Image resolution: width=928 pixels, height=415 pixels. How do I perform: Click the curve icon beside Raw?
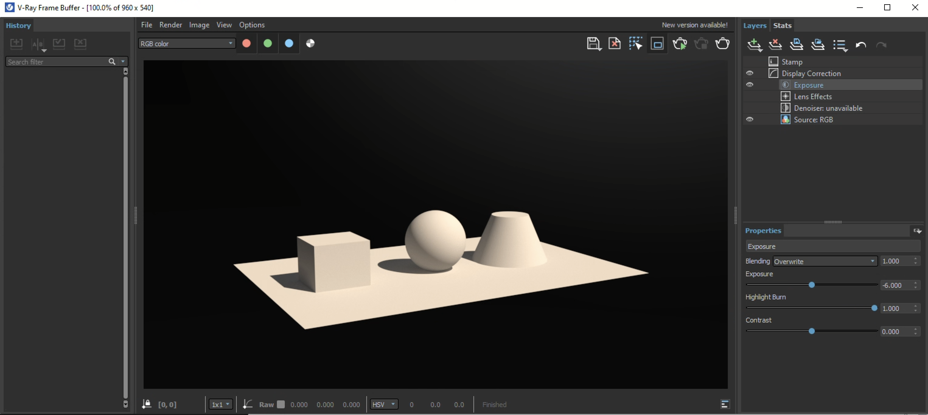[x=247, y=404]
